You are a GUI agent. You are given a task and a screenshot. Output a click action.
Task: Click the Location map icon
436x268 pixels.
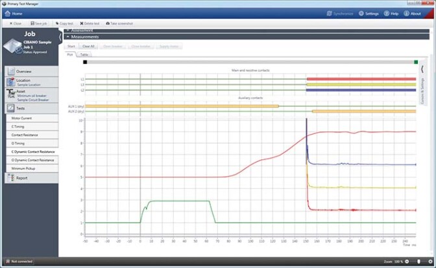(11, 82)
